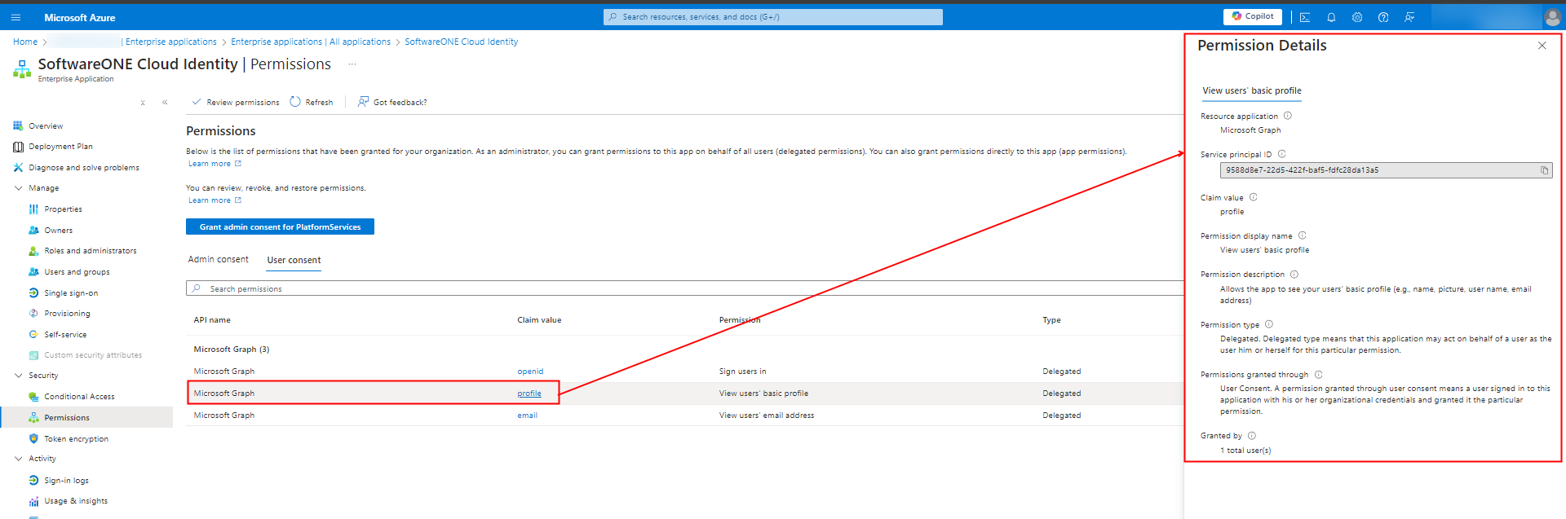Click Grant admin consent for PlatformServices

pos(280,227)
